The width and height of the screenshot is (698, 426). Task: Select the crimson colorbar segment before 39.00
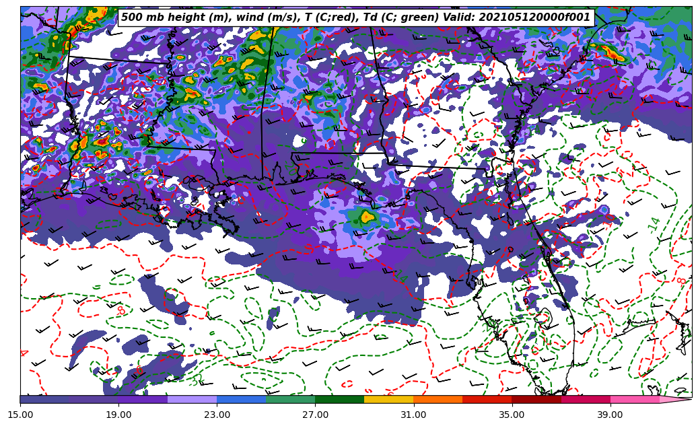(x=586, y=399)
